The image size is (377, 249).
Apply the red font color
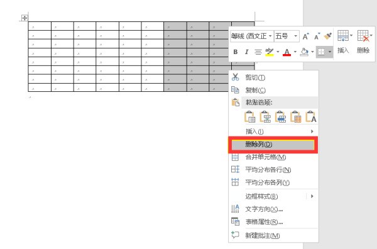pyautogui.click(x=287, y=52)
